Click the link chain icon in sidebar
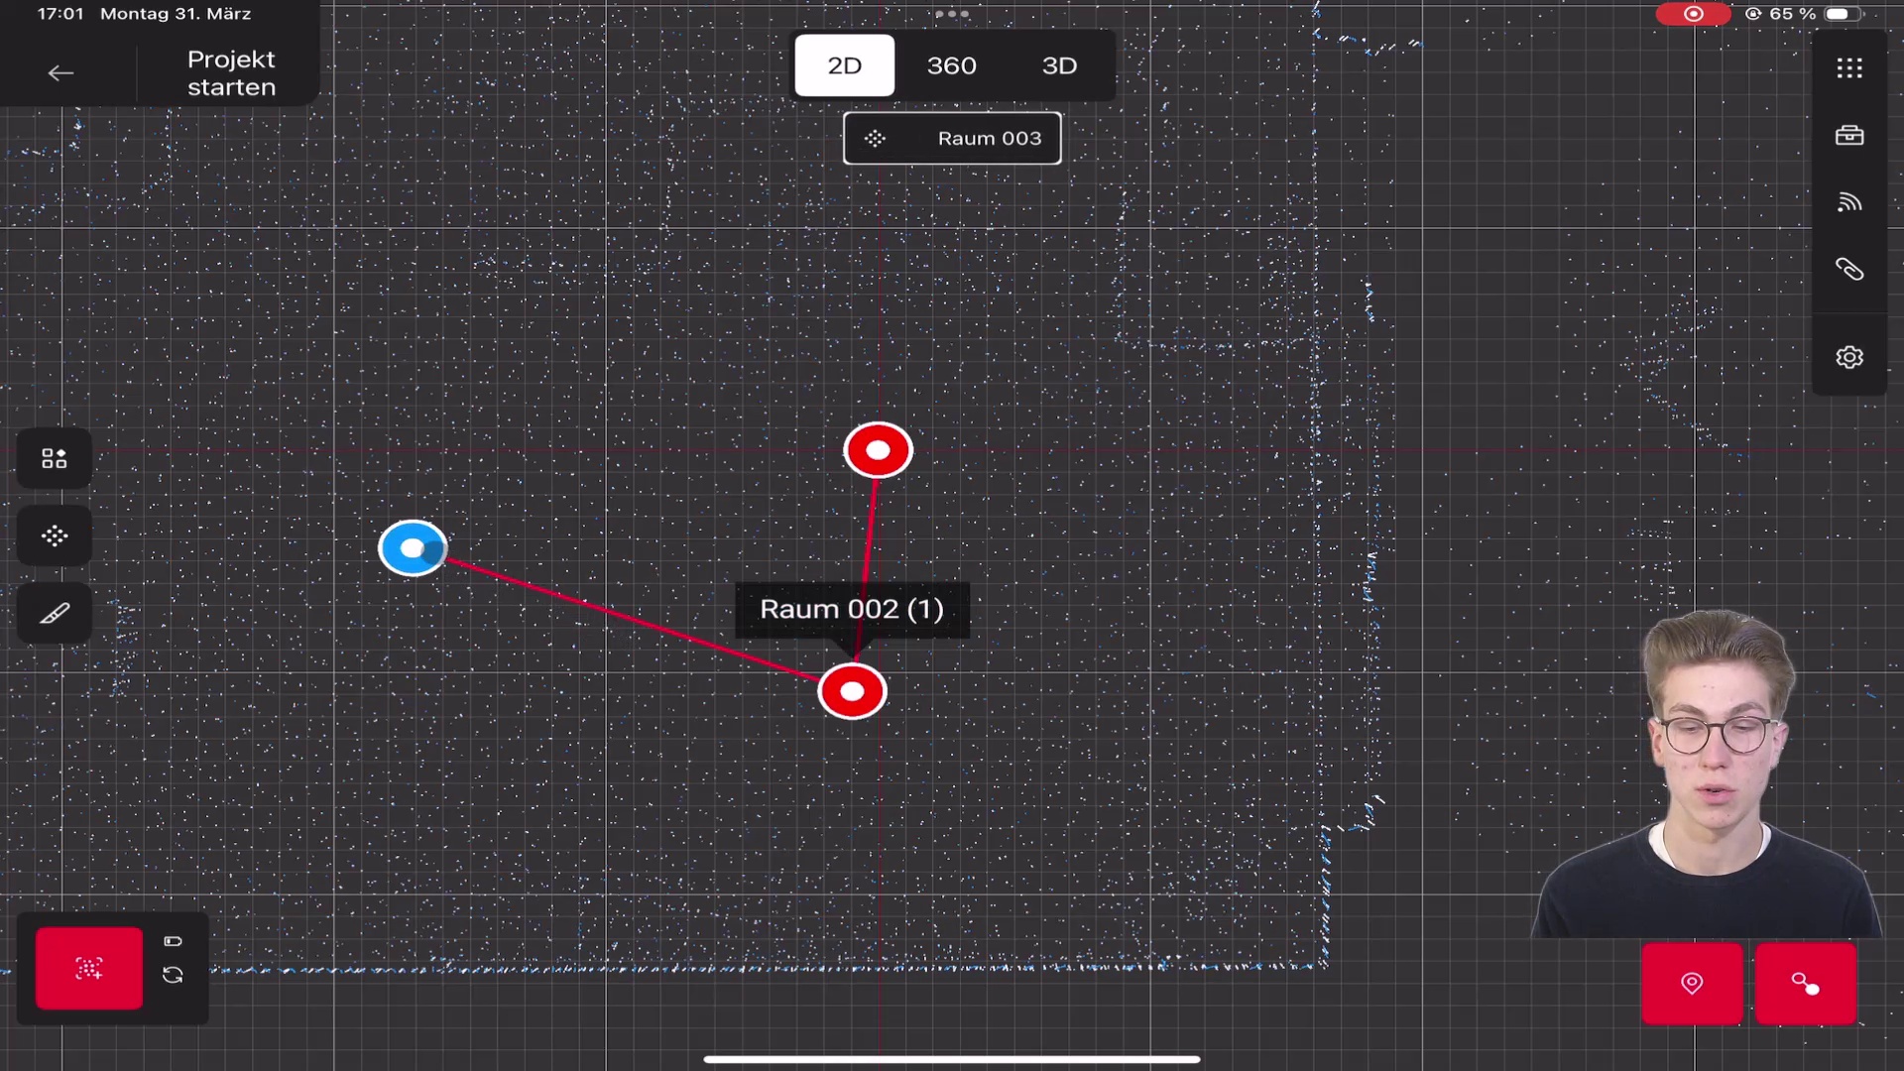This screenshot has height=1071, width=1904. (x=1849, y=270)
